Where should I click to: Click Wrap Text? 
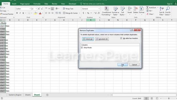point(68,9)
